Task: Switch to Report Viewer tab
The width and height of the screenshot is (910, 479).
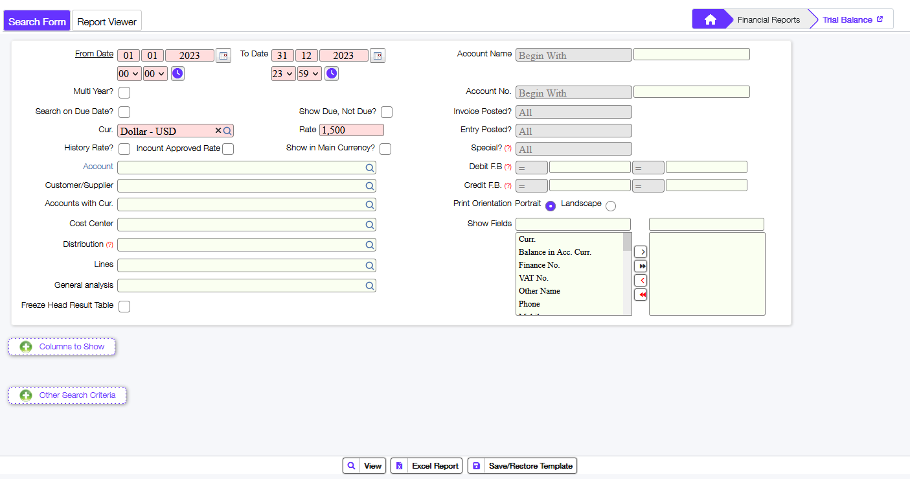Action: (107, 21)
